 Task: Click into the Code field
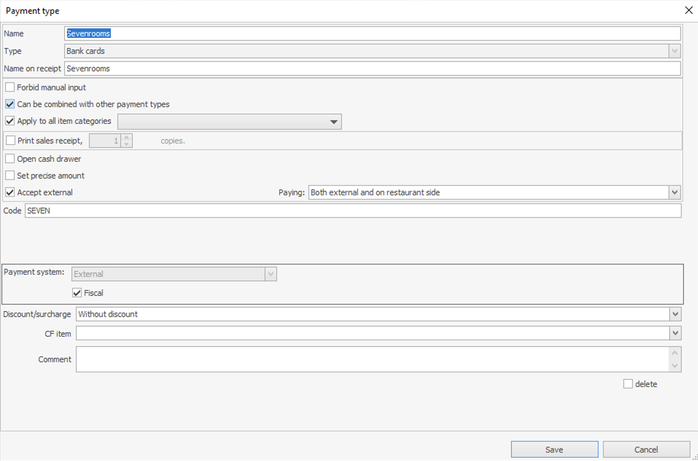(353, 211)
